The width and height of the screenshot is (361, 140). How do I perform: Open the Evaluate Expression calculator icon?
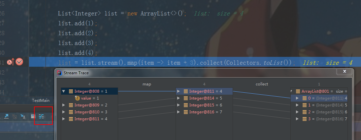(33, 116)
